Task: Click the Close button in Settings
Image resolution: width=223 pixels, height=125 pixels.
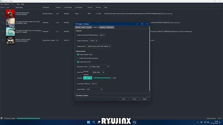Action: coord(134,99)
